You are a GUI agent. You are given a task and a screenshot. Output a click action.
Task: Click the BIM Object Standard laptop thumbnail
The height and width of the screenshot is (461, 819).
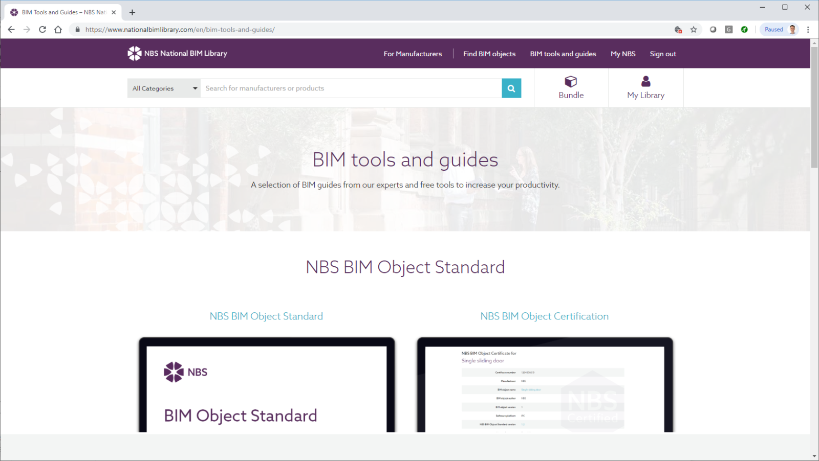tap(267, 385)
